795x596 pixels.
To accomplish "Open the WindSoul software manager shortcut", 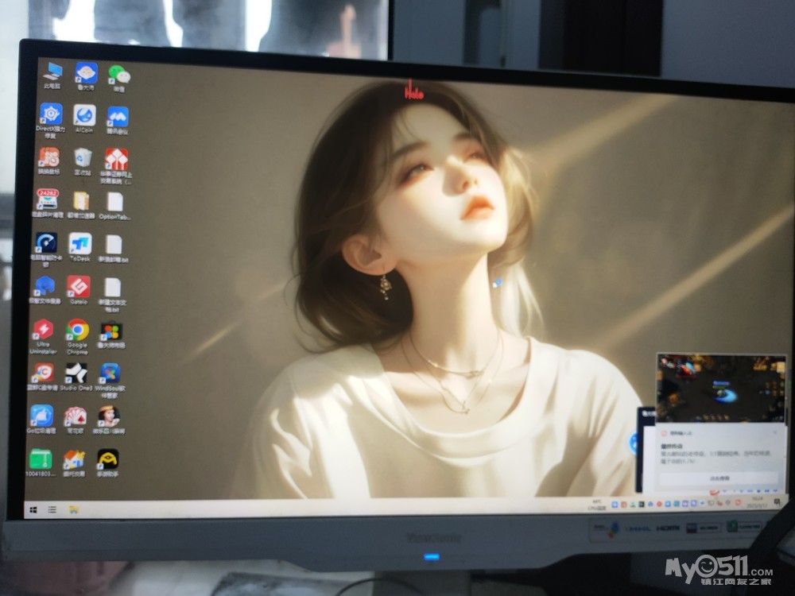I will click(x=110, y=373).
